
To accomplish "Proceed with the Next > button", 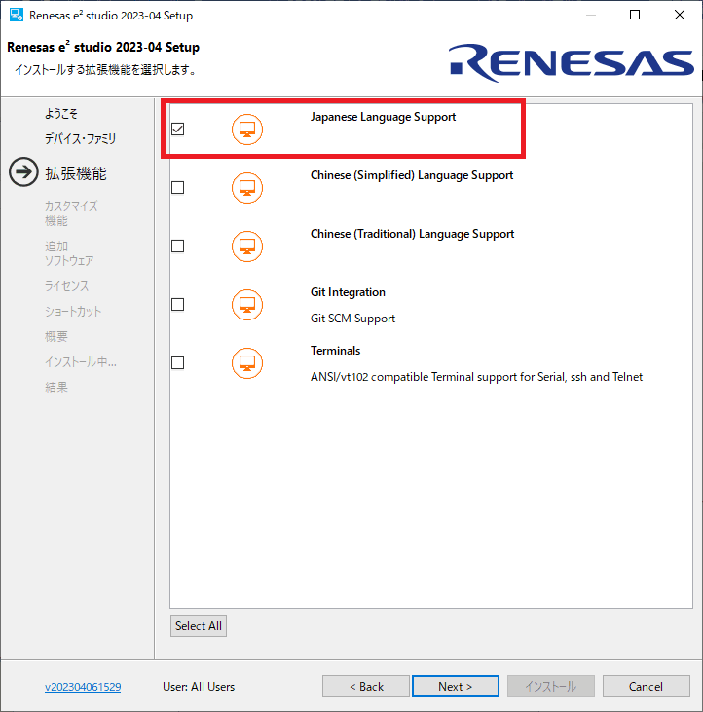I will click(456, 686).
